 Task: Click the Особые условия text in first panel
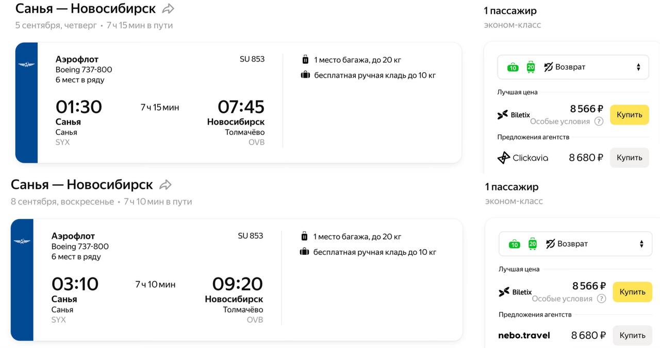(x=560, y=121)
